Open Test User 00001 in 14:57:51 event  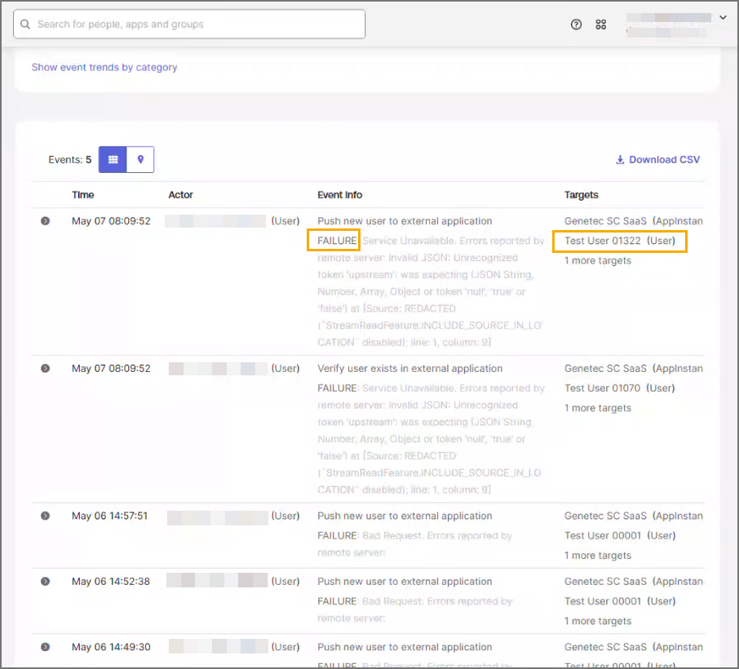[620, 536]
